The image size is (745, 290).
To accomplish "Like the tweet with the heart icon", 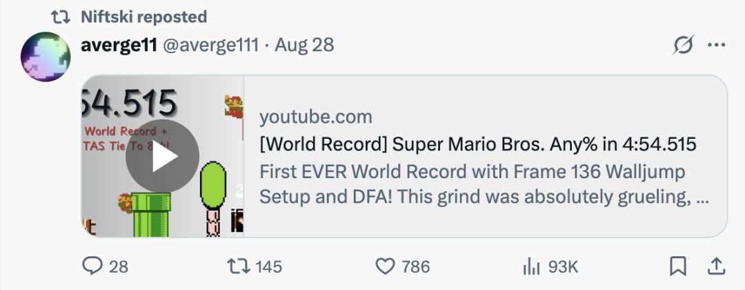I will pyautogui.click(x=385, y=266).
